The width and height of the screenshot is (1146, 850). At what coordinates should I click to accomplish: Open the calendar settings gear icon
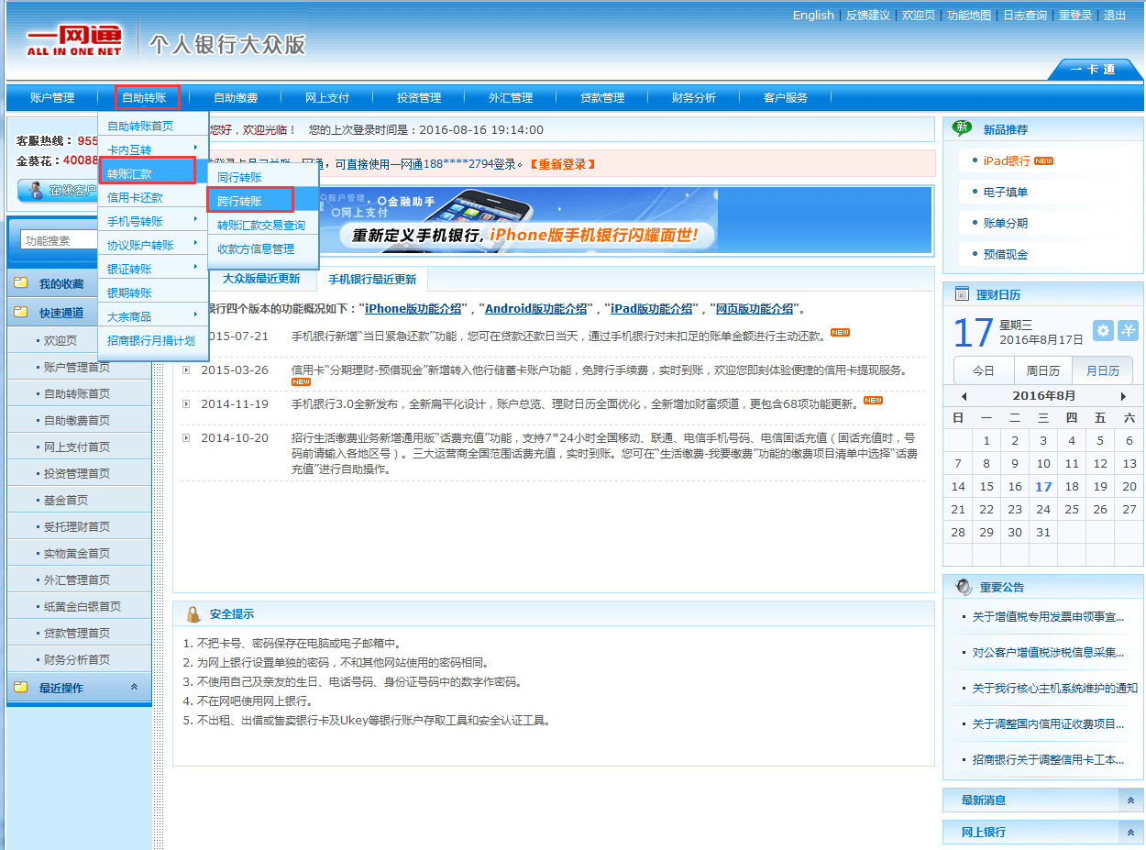tap(1103, 331)
